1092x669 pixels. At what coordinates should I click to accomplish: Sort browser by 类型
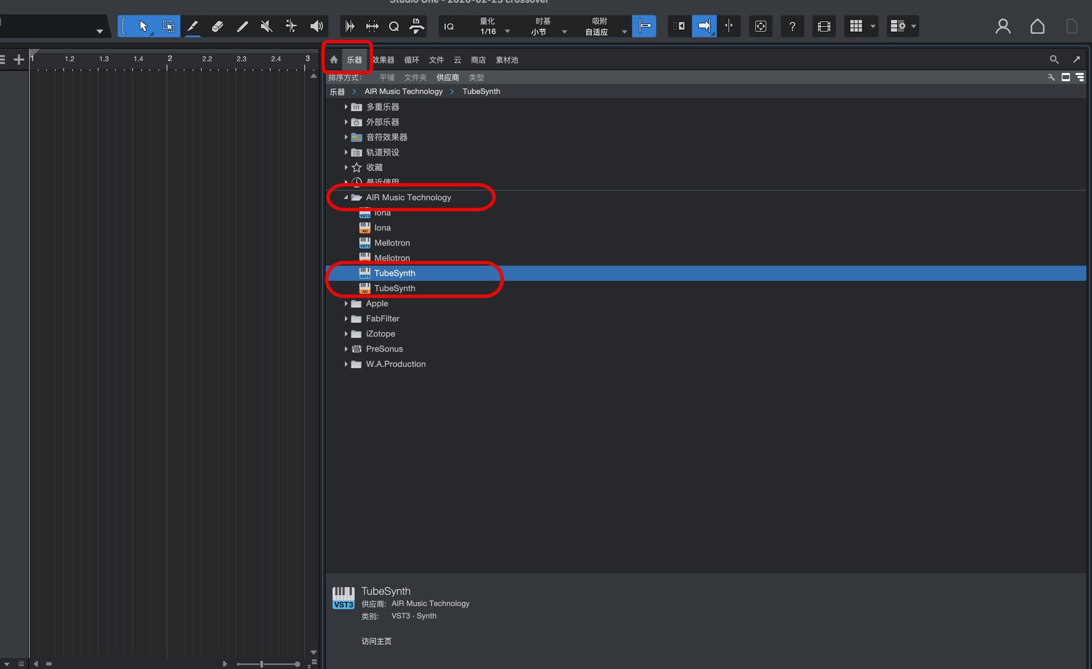pyautogui.click(x=476, y=77)
